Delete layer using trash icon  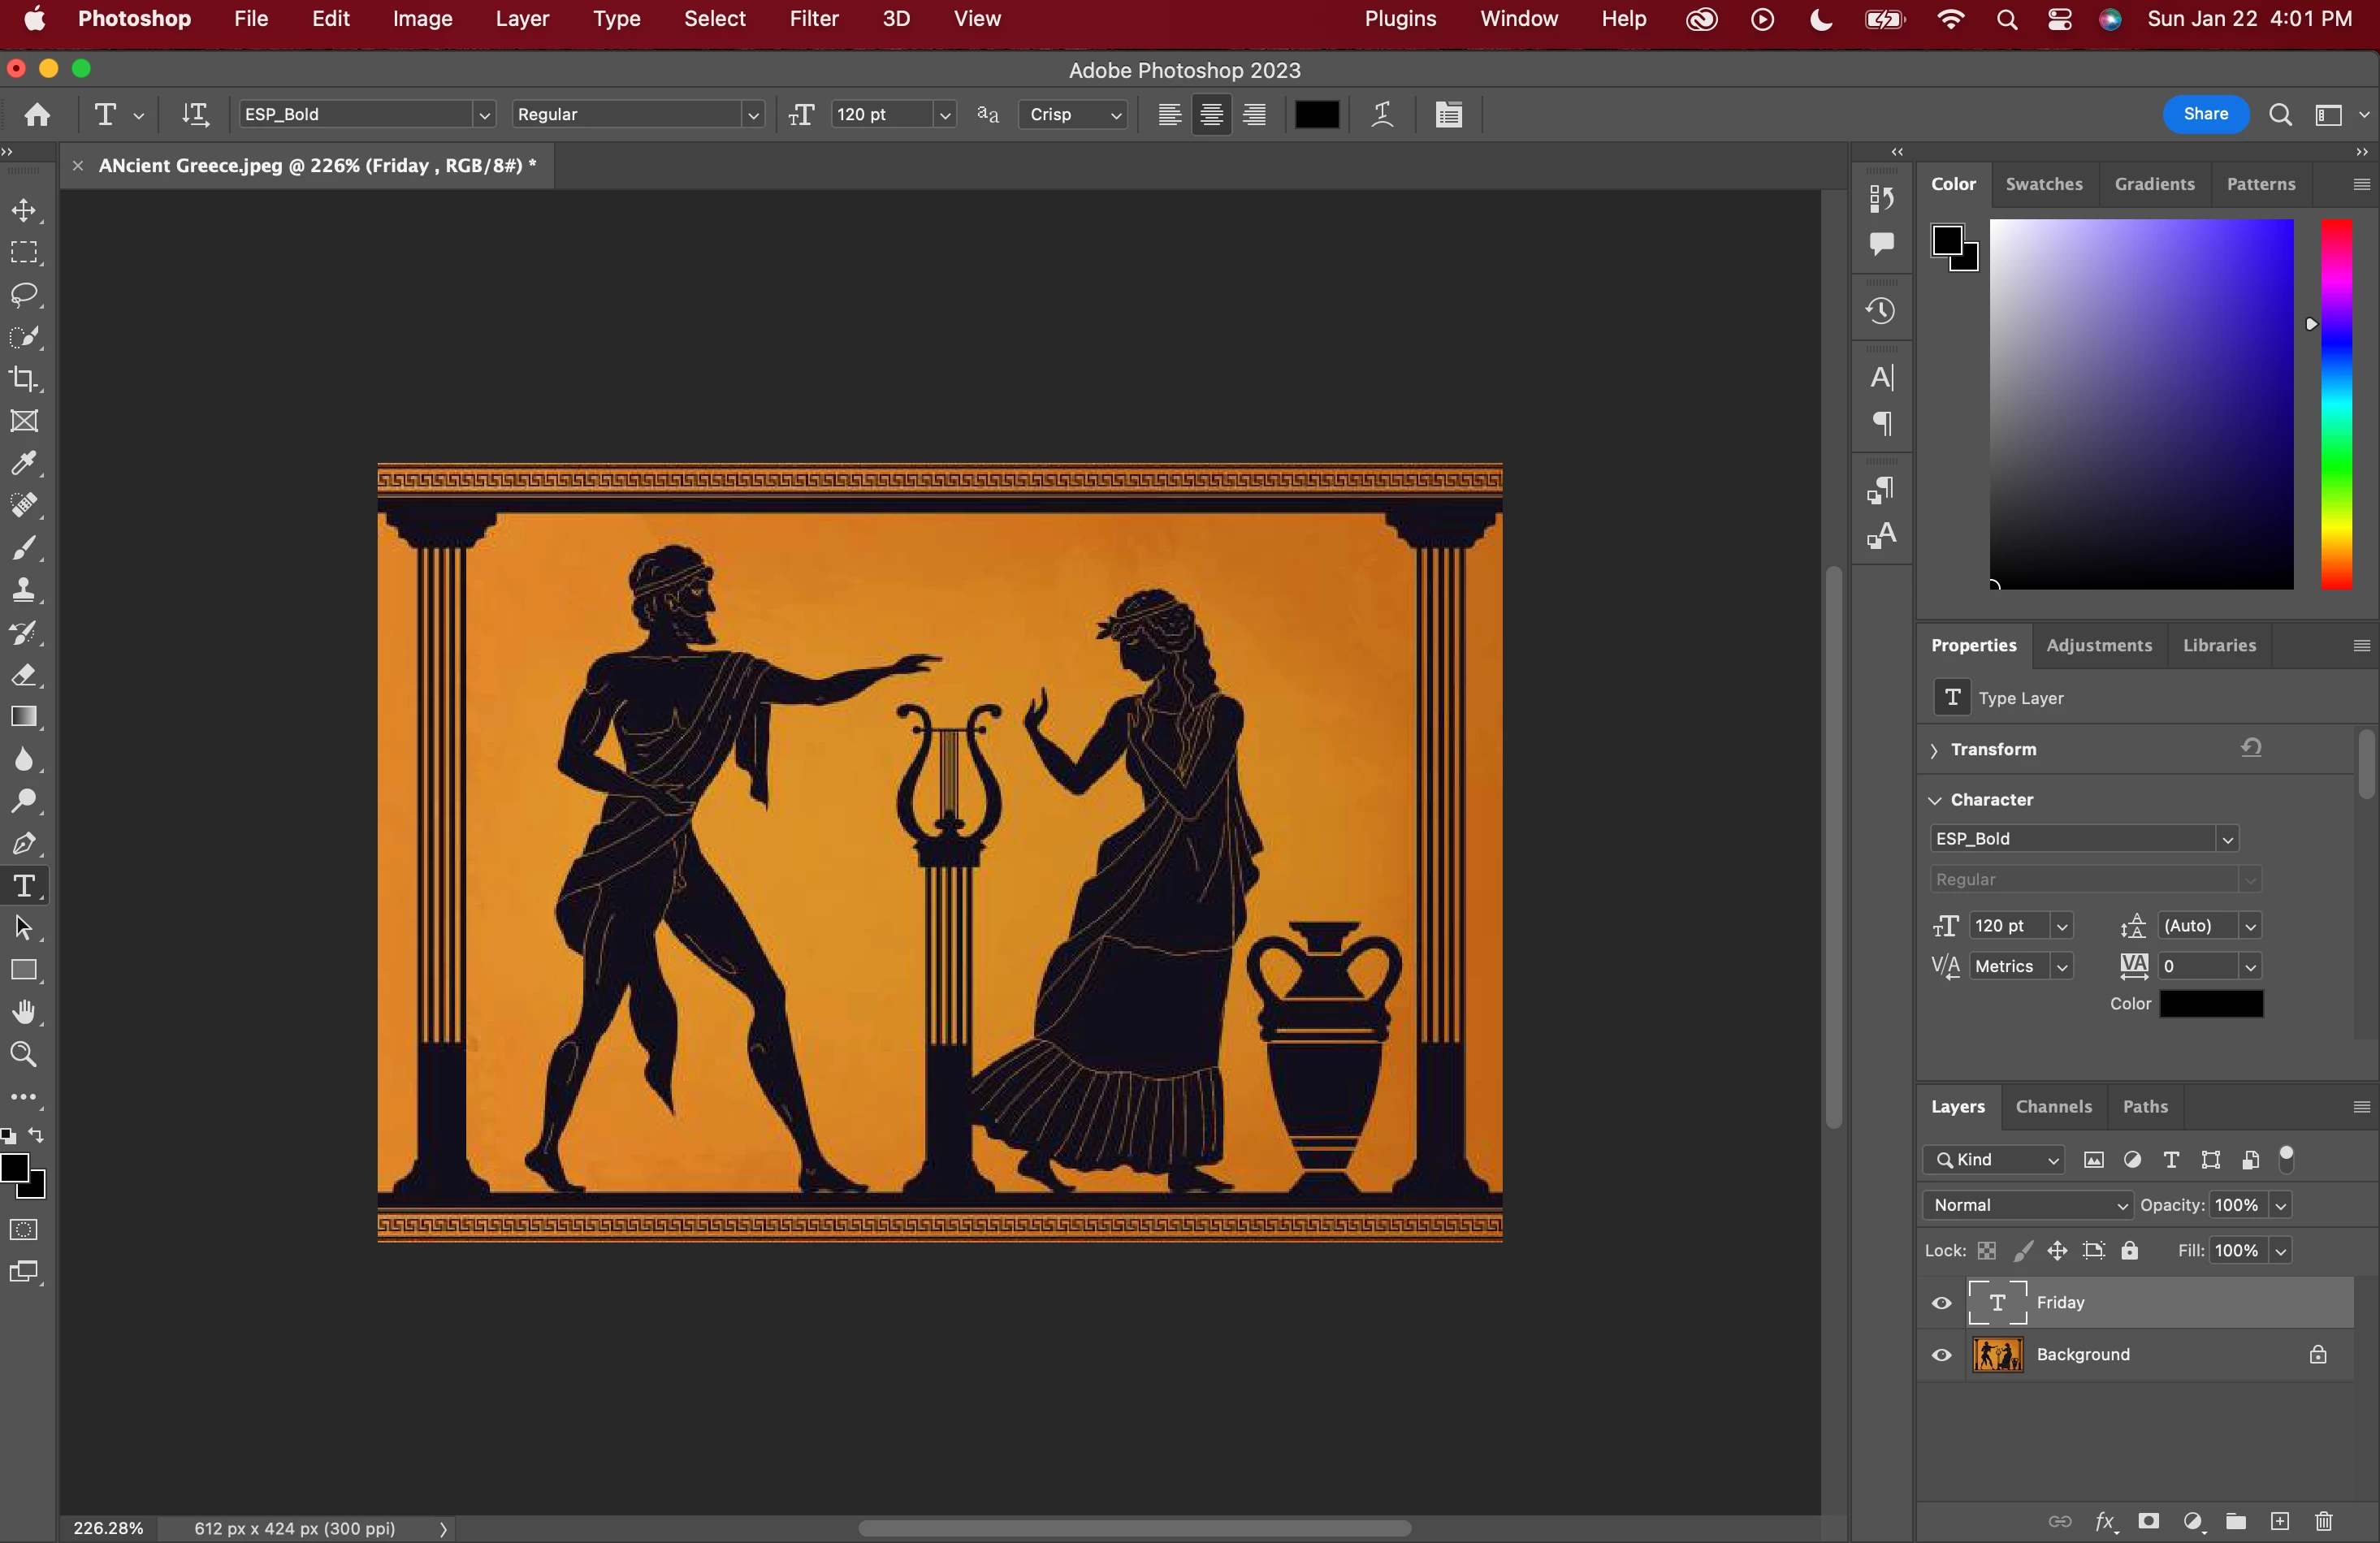(2323, 1521)
